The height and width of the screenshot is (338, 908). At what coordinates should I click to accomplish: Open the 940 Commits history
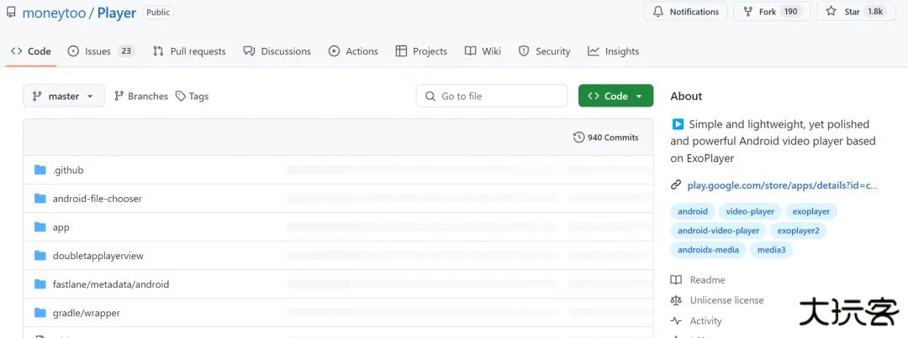tap(605, 138)
